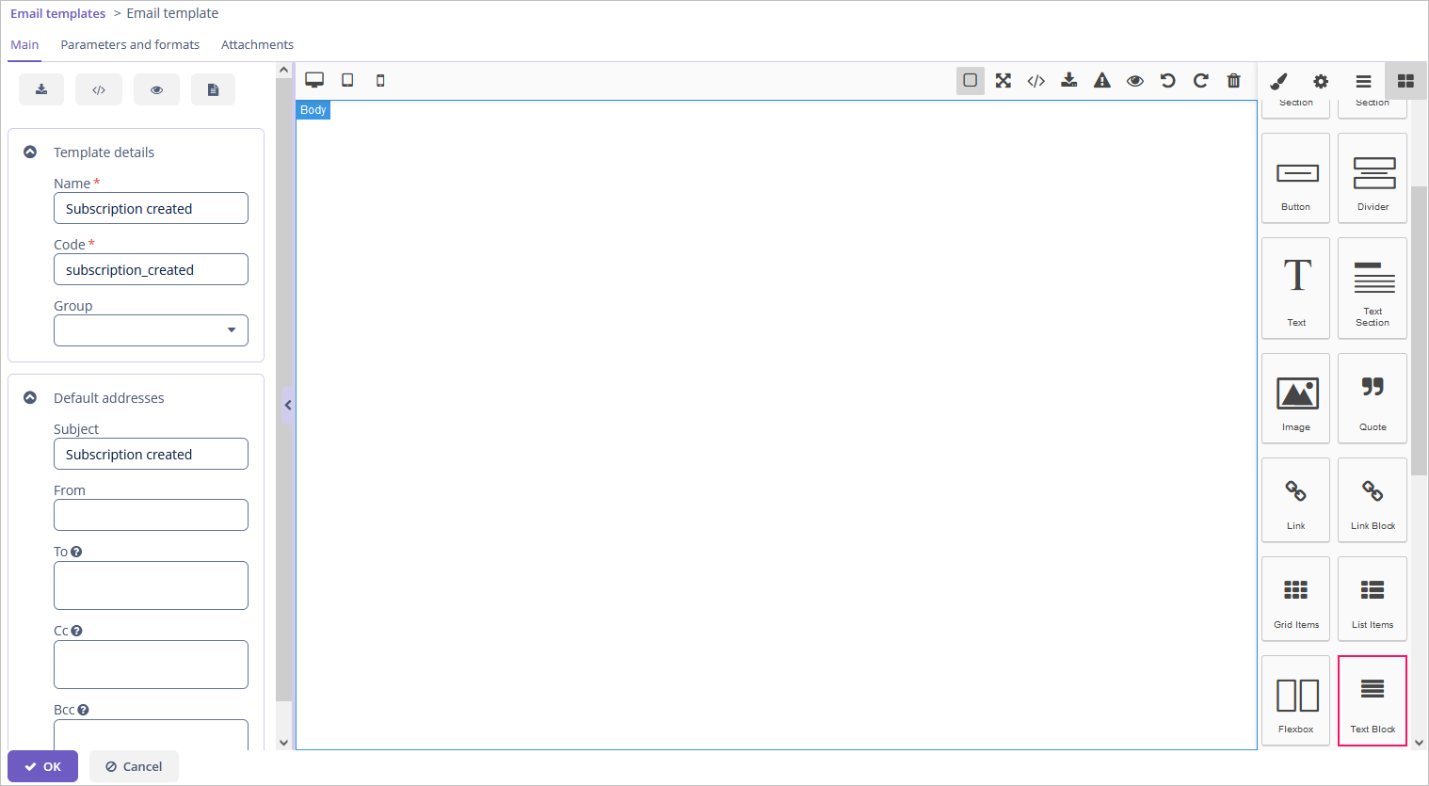Switch to desktop device preview
1429x786 pixels.
click(x=314, y=80)
